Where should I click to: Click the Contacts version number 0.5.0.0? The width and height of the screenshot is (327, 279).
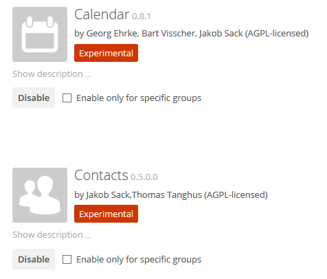coord(144,177)
